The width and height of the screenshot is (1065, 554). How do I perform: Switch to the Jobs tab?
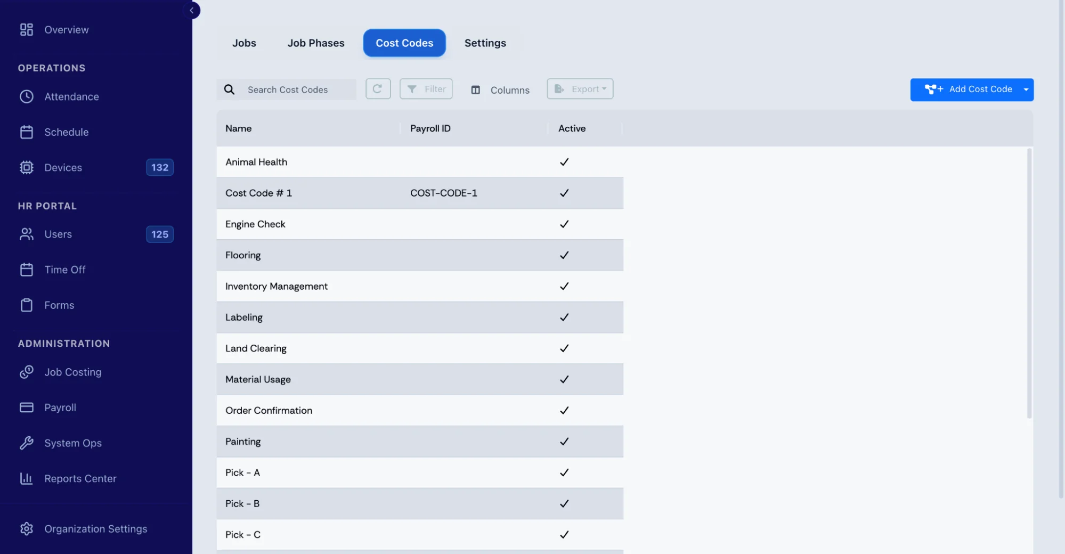tap(244, 43)
